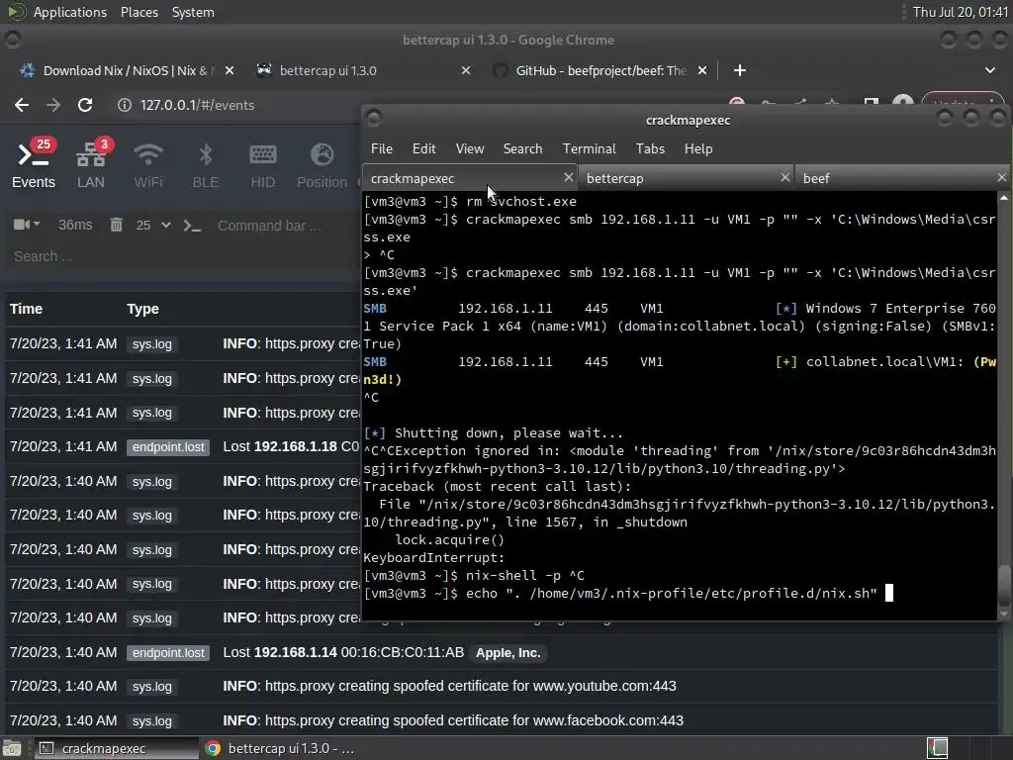Click the endpoint.lost tag for 192.168.1.18
1013x760 pixels.
coord(168,446)
